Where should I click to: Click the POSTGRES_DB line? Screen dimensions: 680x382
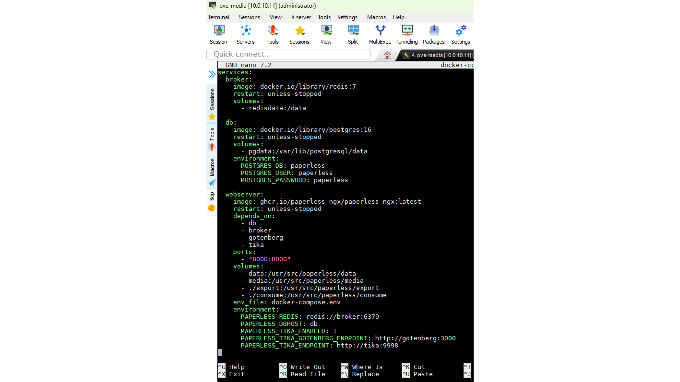pyautogui.click(x=283, y=166)
